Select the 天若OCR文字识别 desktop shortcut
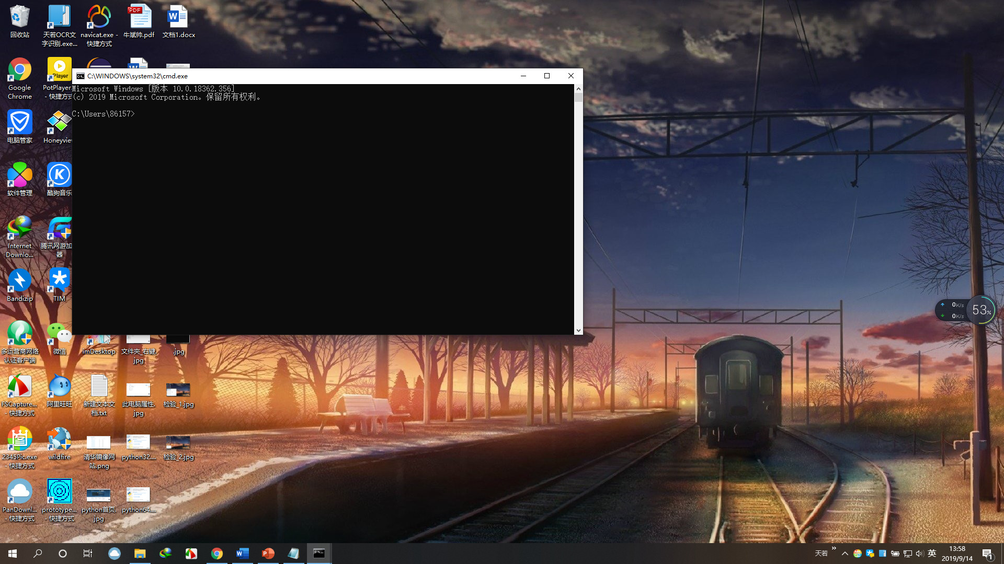This screenshot has height=564, width=1004. coord(59,25)
